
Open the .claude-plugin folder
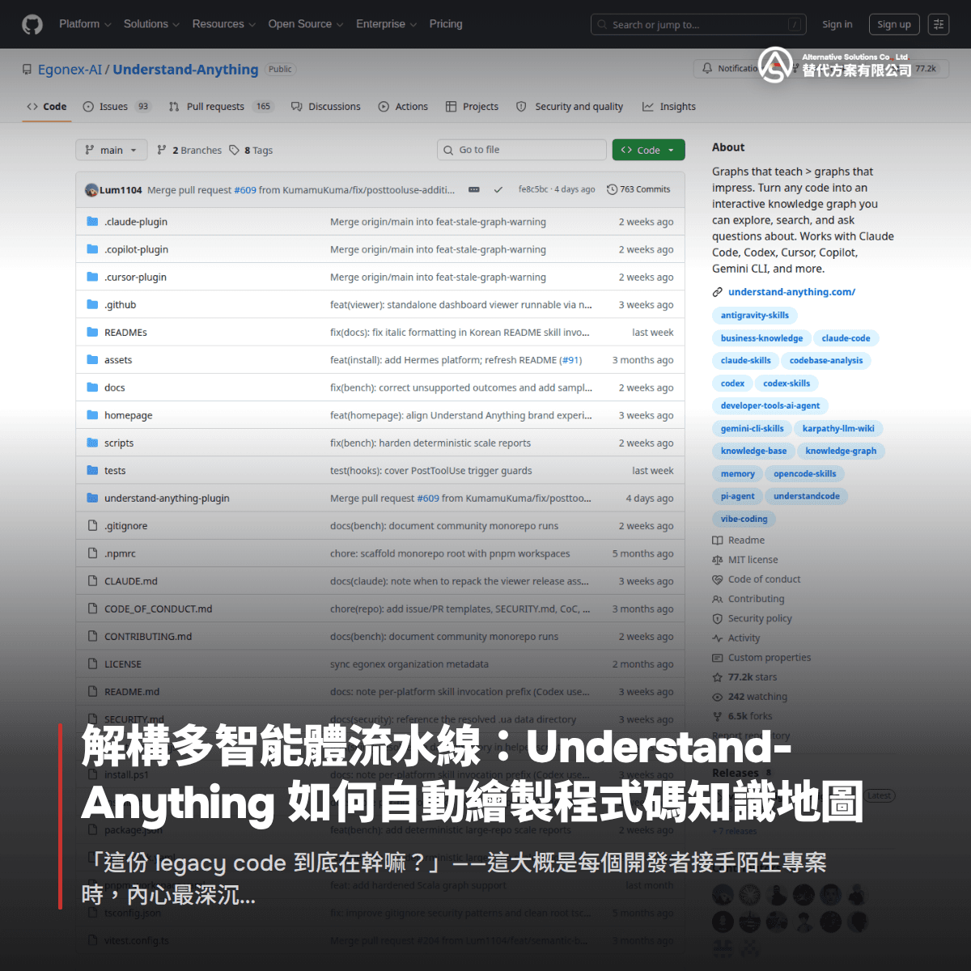[136, 222]
